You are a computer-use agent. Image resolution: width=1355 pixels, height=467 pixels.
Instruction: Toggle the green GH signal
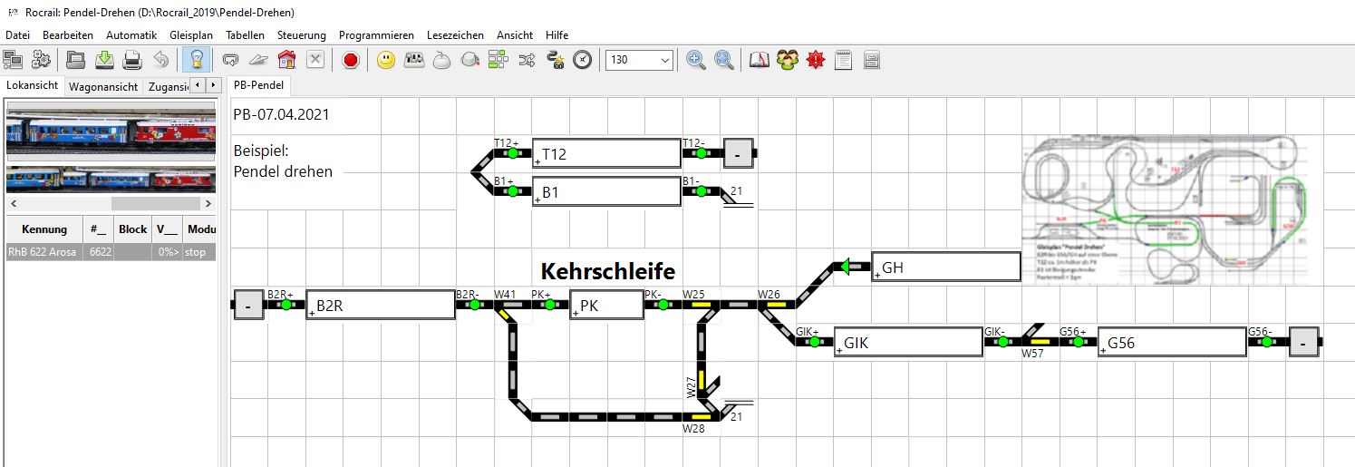[844, 267]
